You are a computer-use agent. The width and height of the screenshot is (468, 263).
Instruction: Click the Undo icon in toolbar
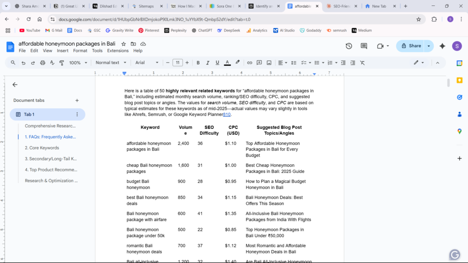23,63
